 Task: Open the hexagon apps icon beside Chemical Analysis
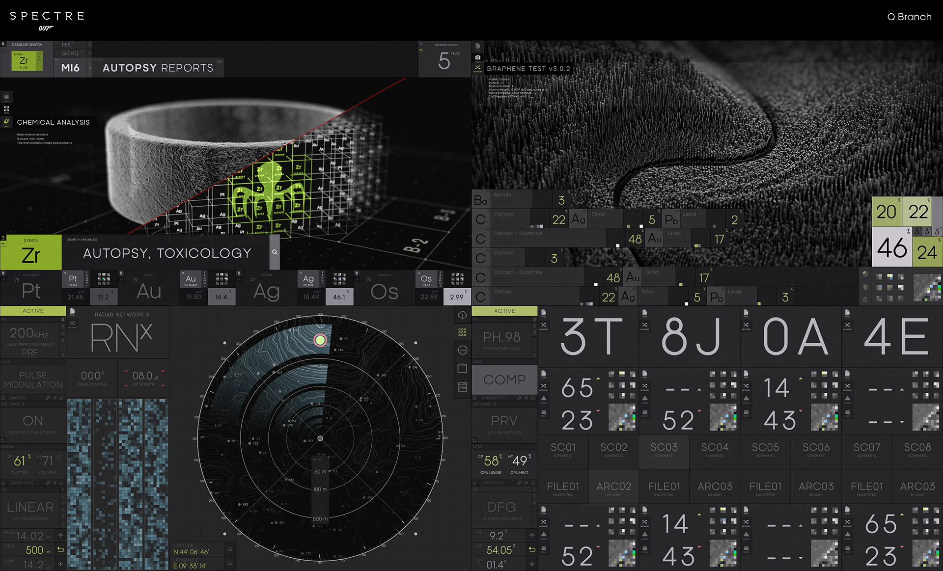(6, 121)
